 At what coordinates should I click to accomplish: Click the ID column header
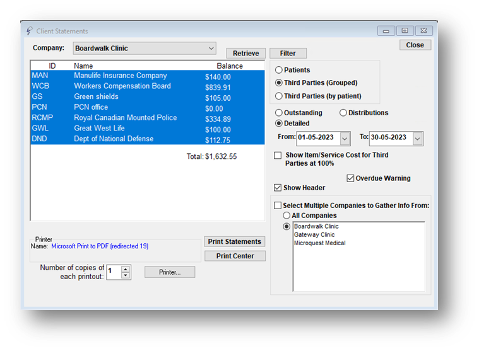[x=52, y=66]
